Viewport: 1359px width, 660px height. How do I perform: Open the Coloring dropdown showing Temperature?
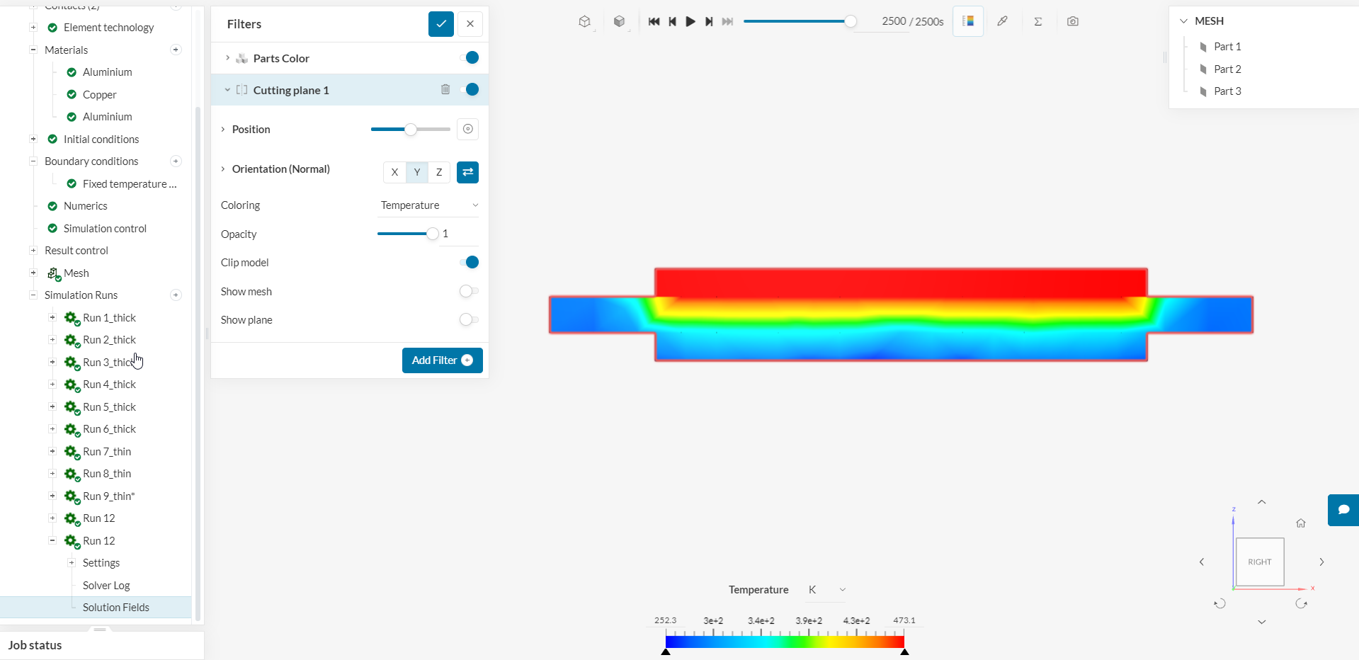(428, 205)
